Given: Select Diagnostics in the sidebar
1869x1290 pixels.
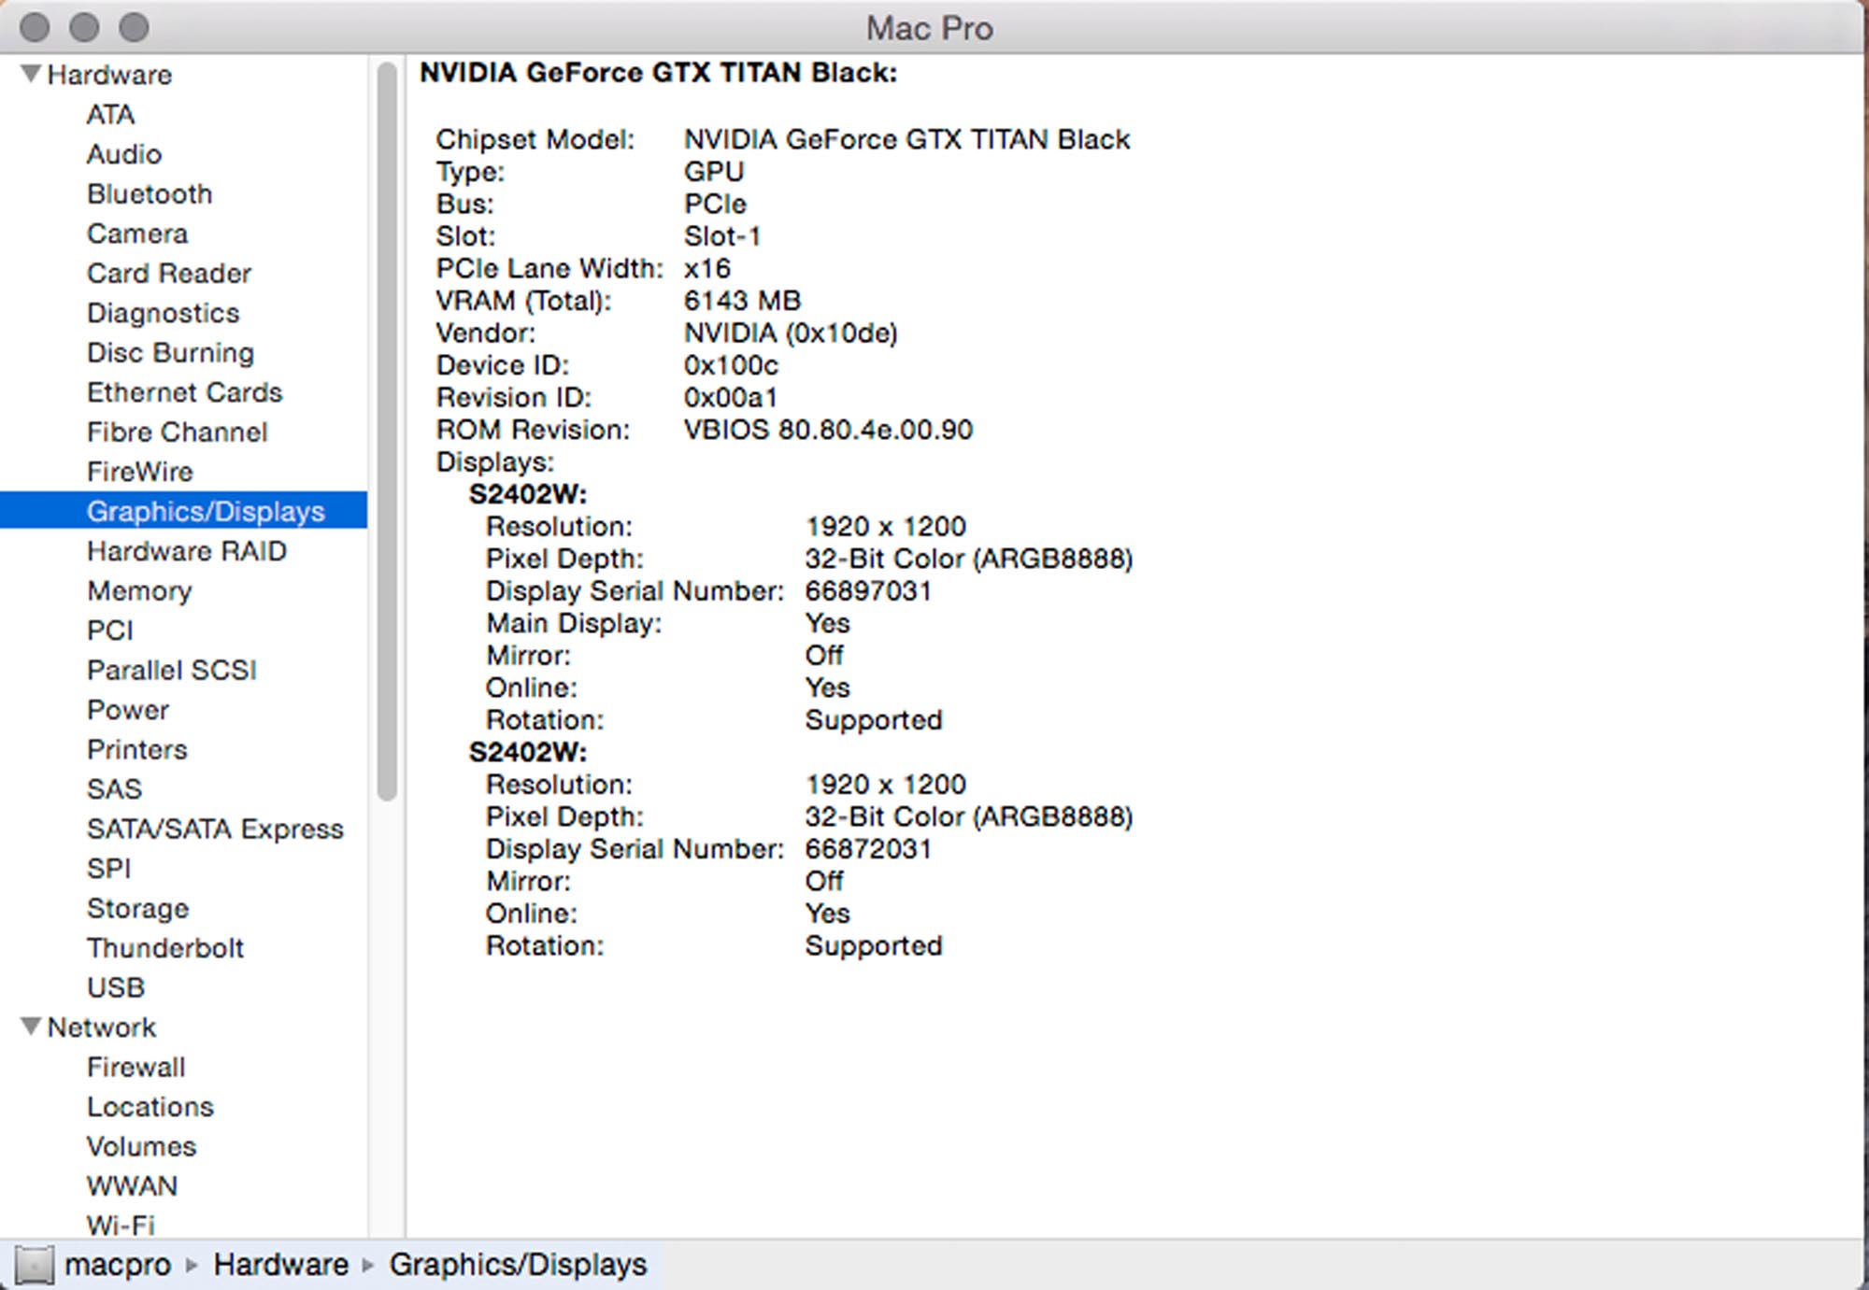Looking at the screenshot, I should click(164, 313).
